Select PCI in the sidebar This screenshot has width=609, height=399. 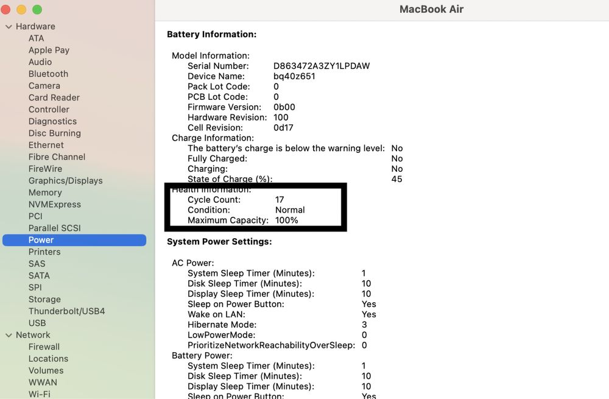35,216
